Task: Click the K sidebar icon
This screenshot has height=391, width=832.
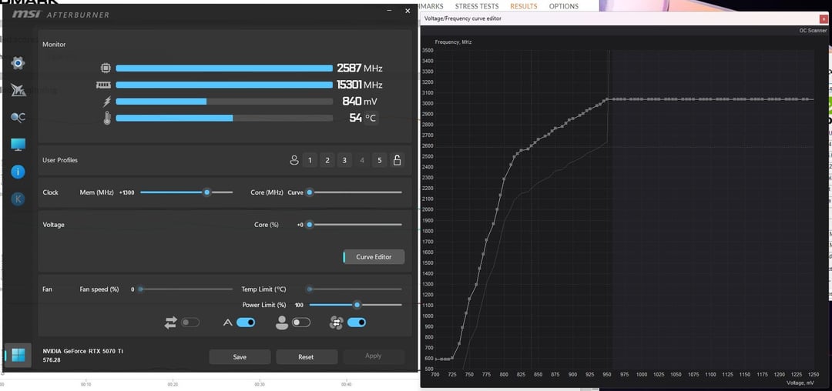Action: (x=18, y=199)
